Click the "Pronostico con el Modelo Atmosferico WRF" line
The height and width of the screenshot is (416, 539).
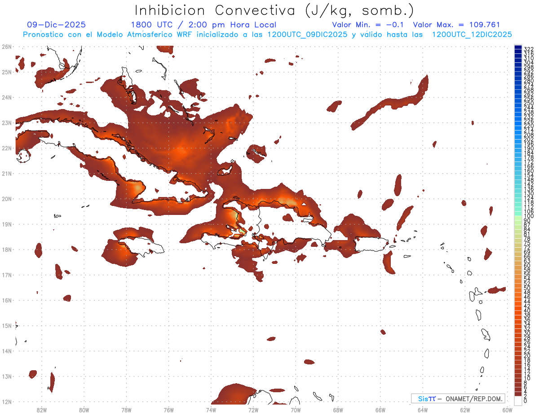click(267, 35)
